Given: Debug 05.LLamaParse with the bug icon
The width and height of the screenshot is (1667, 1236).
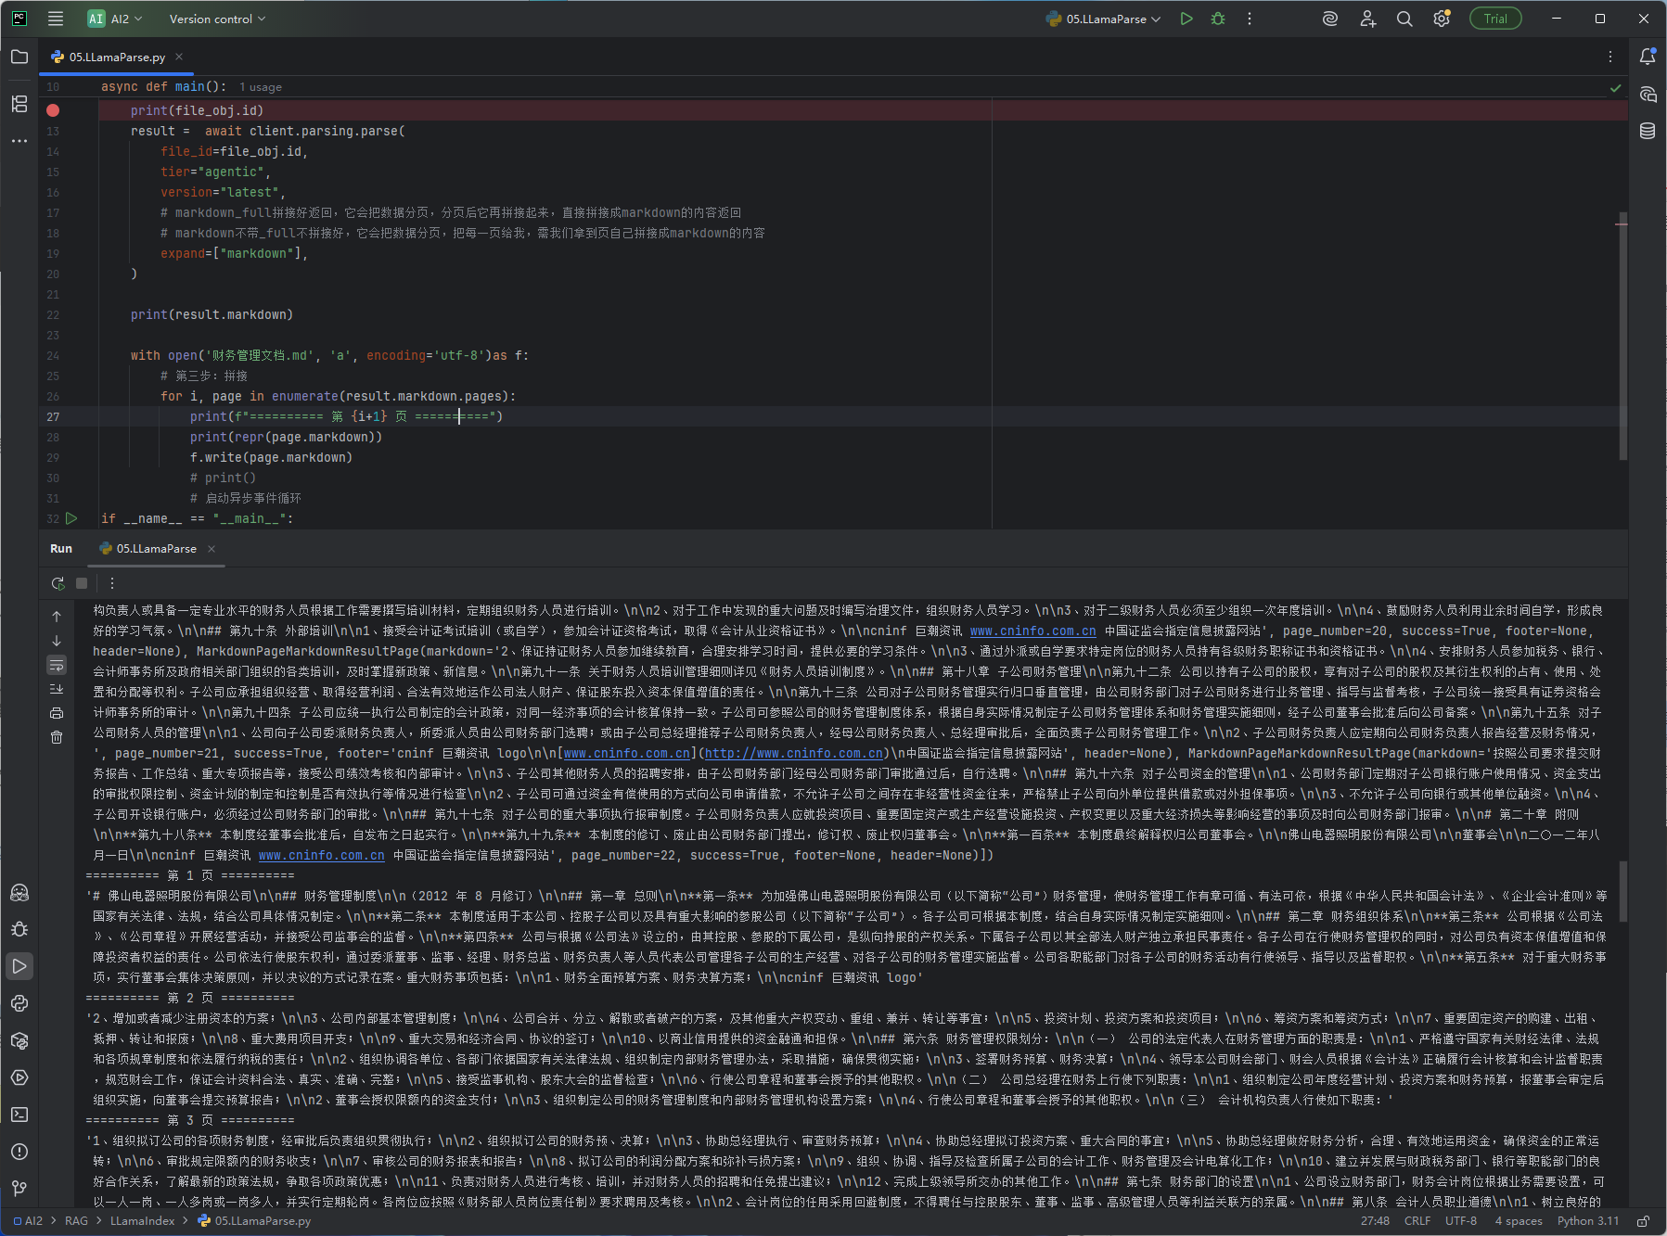Looking at the screenshot, I should [1218, 19].
